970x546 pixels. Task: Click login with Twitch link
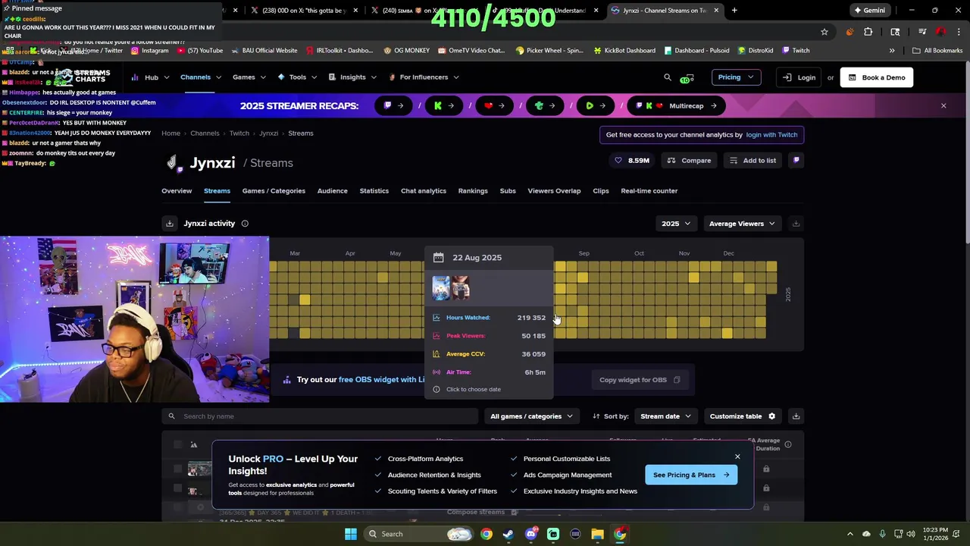click(771, 135)
